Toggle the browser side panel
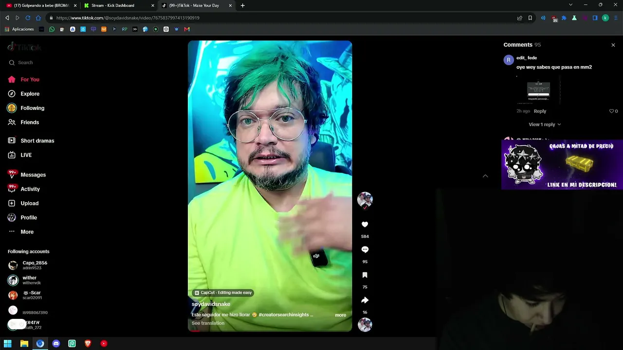623x350 pixels. click(x=595, y=18)
